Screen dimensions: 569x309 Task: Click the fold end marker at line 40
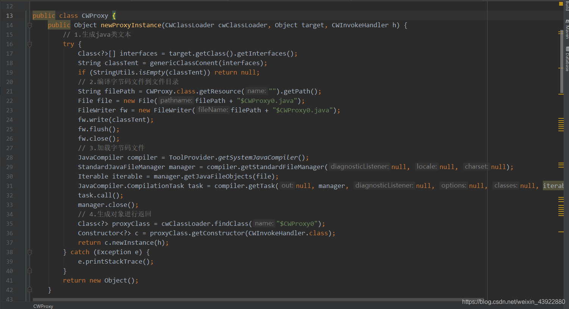pos(30,271)
